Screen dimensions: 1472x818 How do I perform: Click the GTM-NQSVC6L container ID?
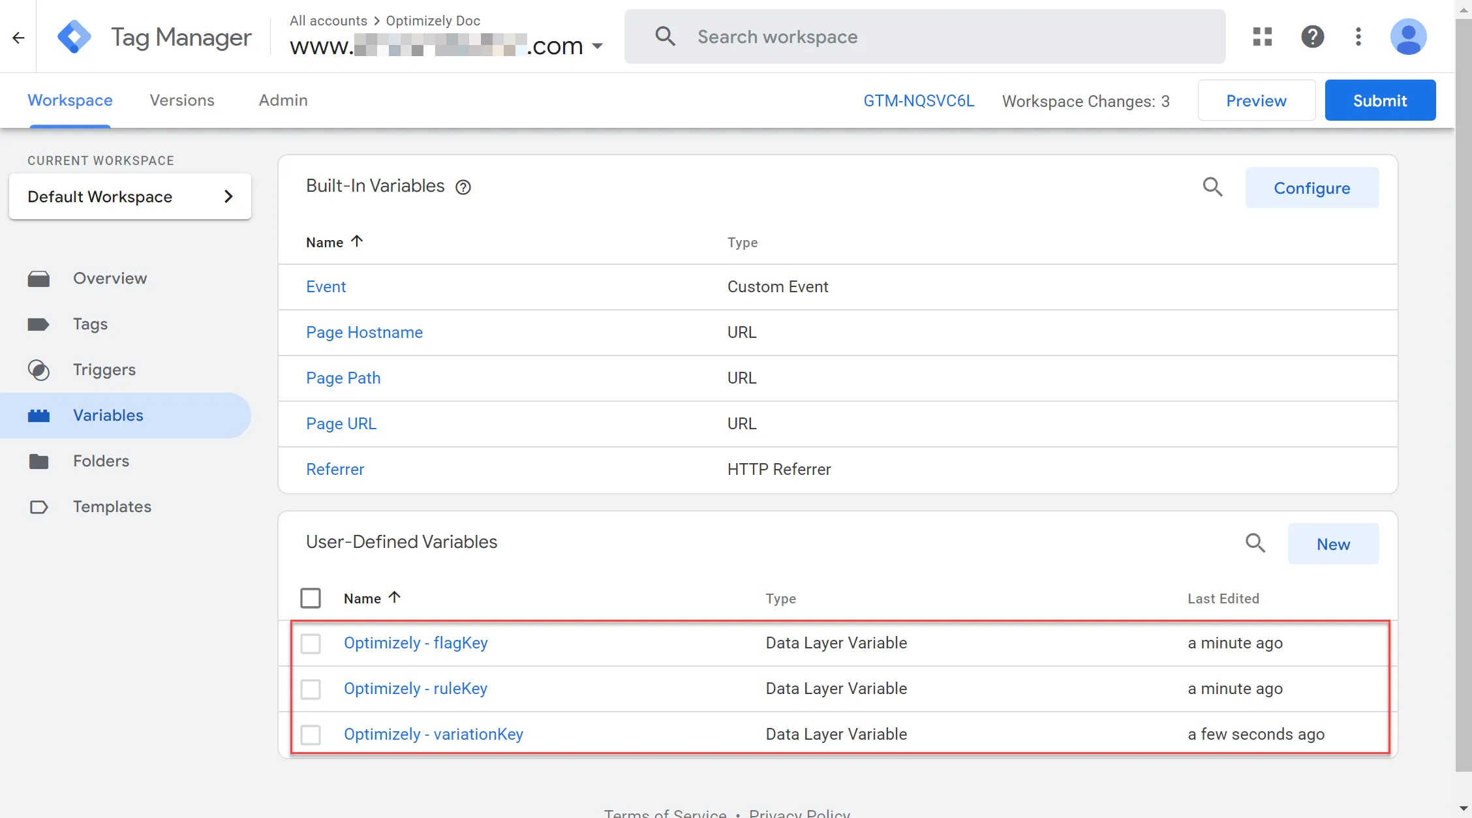pyautogui.click(x=919, y=100)
